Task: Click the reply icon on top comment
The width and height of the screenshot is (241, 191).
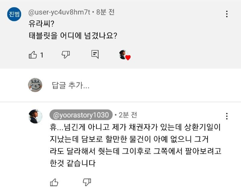Action: [95, 54]
